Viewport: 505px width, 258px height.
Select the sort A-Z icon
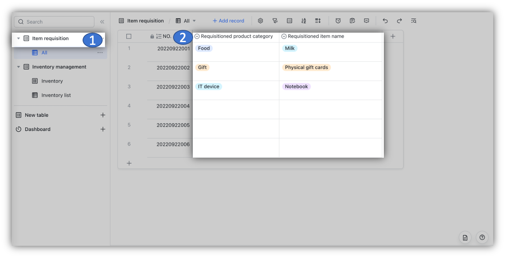[303, 20]
